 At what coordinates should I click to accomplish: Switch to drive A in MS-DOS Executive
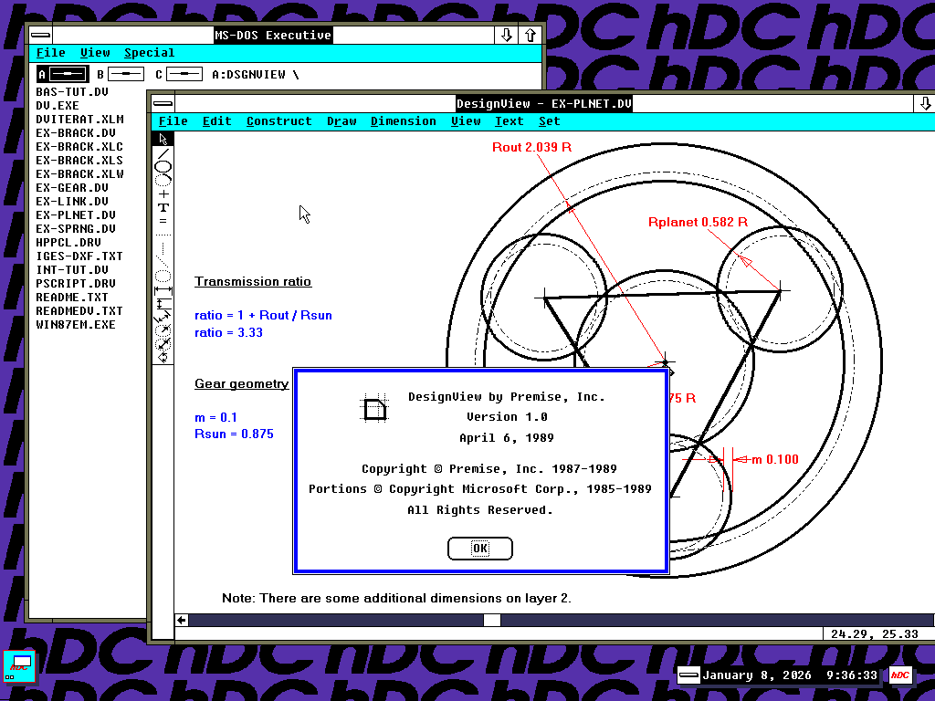click(62, 74)
